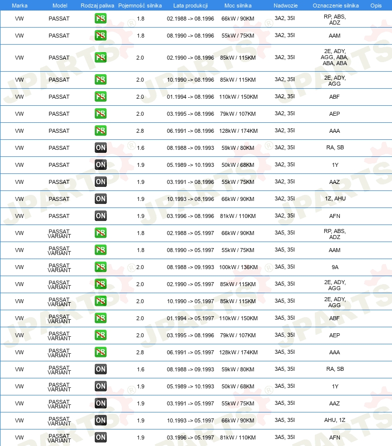
Task: Click the petrol icon in the PASSAT 1.8 66kW/90KM row
Action: tap(101, 19)
